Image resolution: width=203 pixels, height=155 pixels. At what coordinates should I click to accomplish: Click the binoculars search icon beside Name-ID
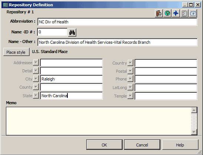point(72,33)
